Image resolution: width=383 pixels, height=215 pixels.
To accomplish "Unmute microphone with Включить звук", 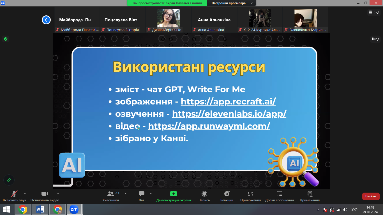I will click(x=14, y=194).
